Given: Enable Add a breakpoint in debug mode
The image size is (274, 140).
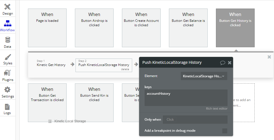Looking at the screenshot, I should tap(225, 131).
